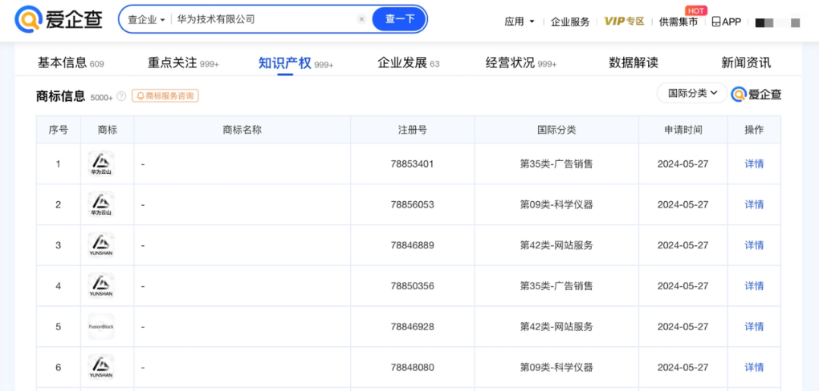Screen dimensions: 819x391
Task: Click the 爱企查 logo at top left
Action: 59,20
